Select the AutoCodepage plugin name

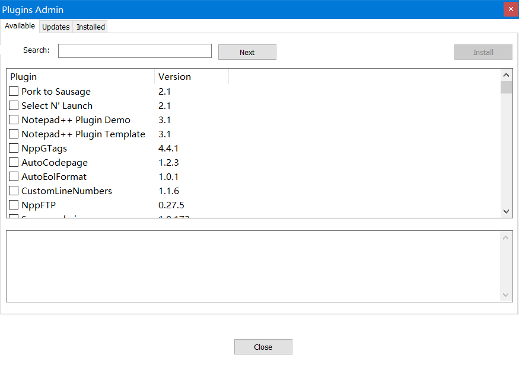click(x=55, y=163)
